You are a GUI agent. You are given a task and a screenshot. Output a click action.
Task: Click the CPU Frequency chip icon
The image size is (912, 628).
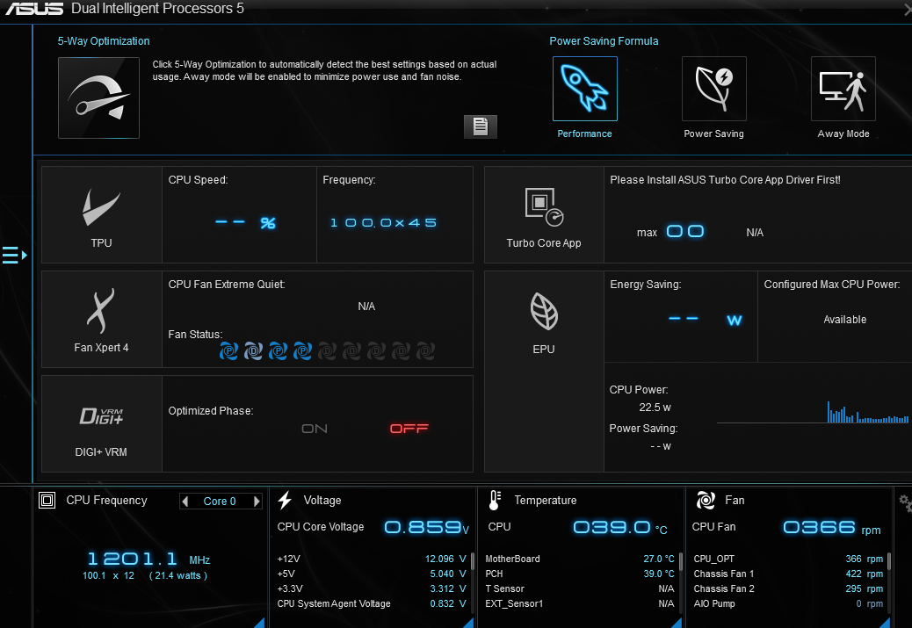coord(47,500)
